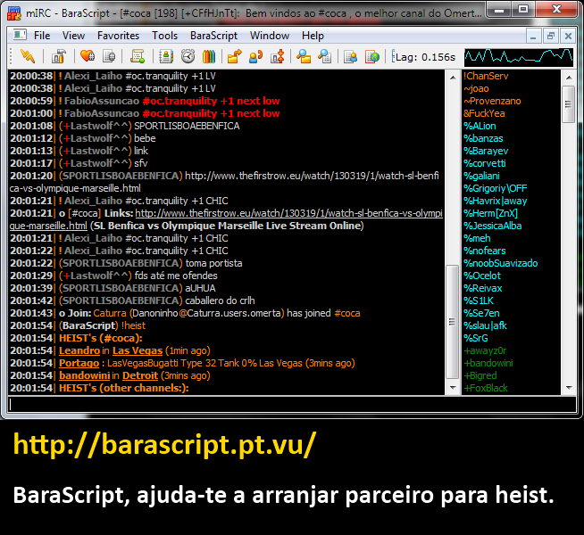Open the Colors crayons icon
The image size is (584, 535).
(209, 56)
